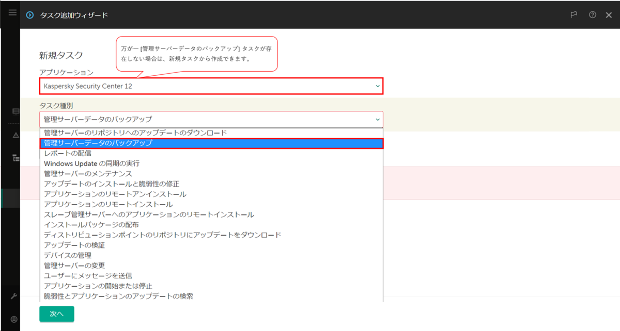Select ユーザーにメッセージを送信 option
This screenshot has height=331, width=620.
(211, 276)
